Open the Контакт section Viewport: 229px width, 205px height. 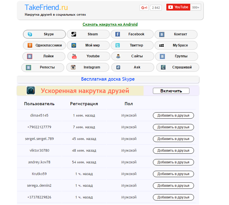[176, 34]
